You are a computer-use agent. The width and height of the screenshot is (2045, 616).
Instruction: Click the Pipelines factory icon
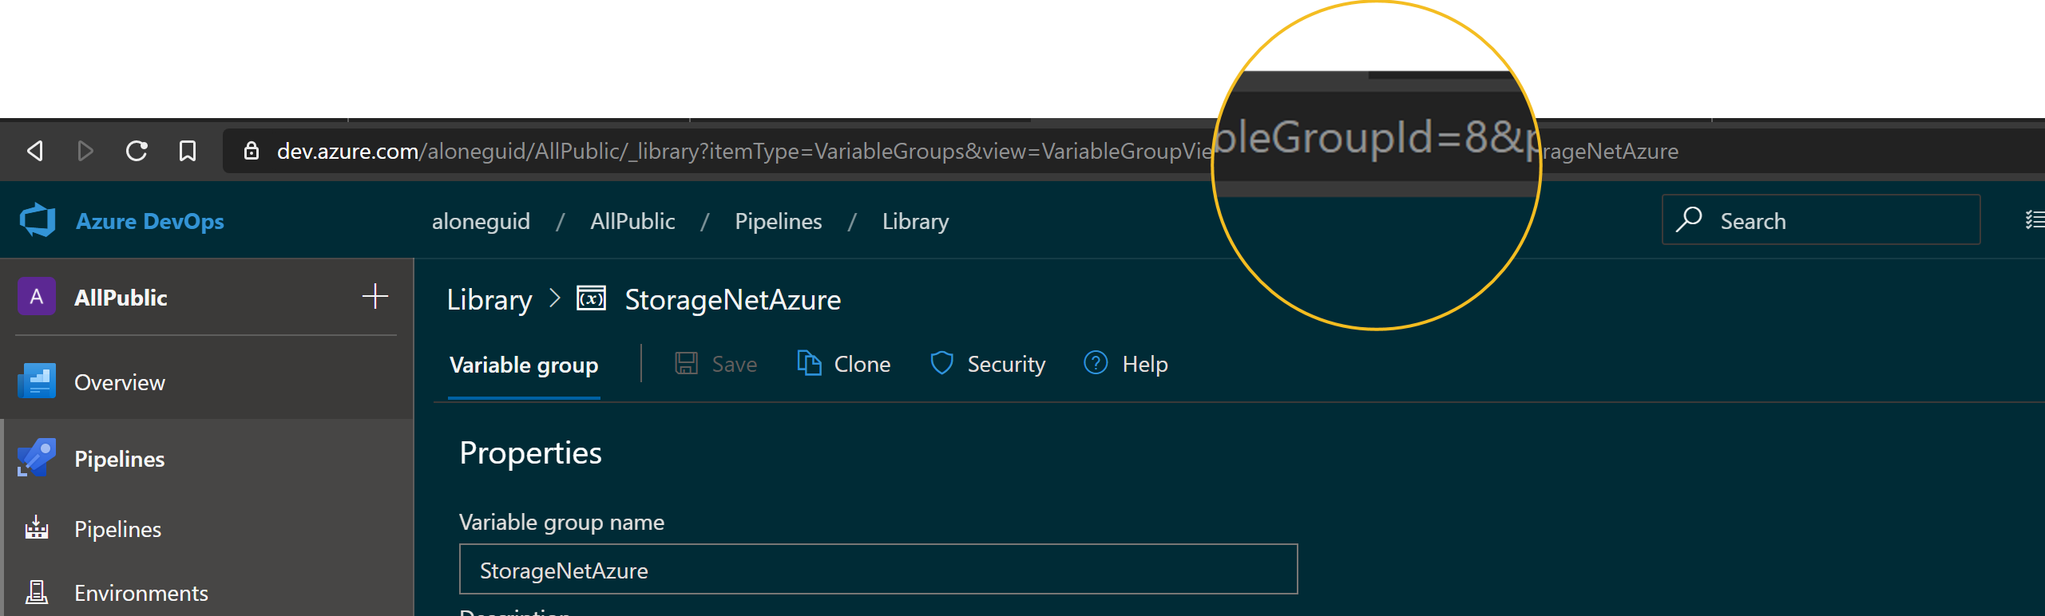pos(37,528)
